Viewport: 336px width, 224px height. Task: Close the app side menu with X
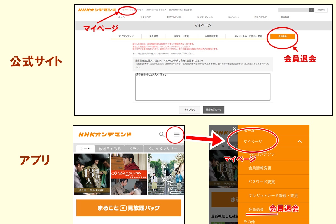[x=234, y=128]
